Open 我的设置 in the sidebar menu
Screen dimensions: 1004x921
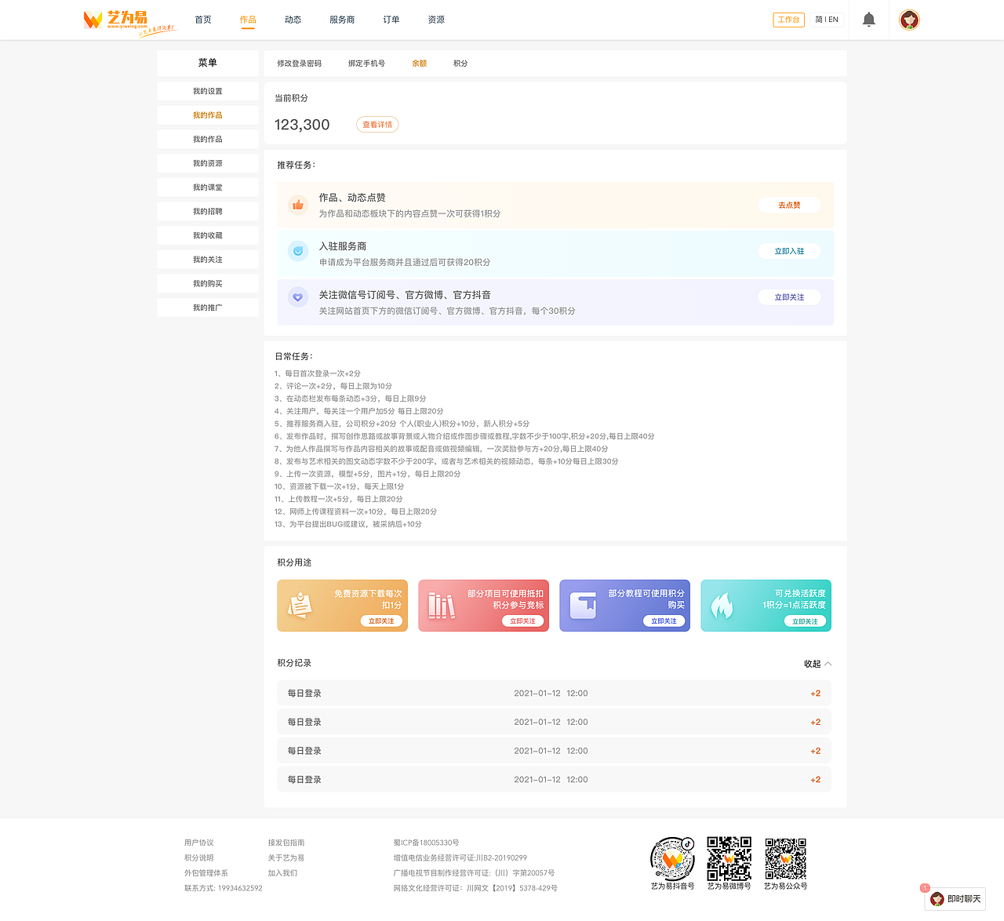(x=208, y=91)
